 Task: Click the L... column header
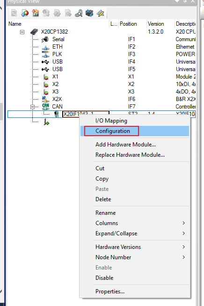point(114,24)
